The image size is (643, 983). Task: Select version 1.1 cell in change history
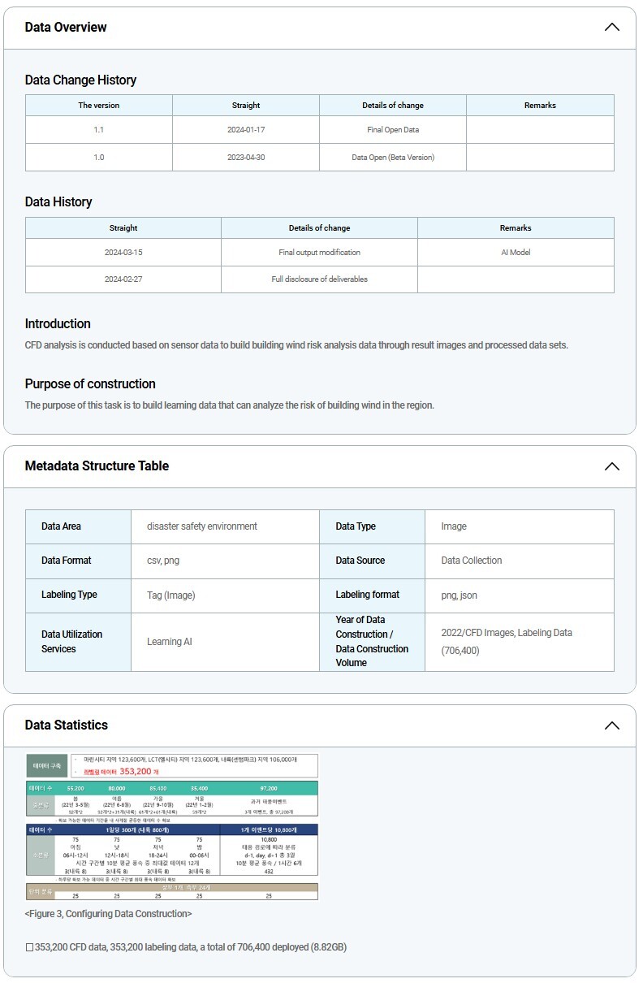tap(99, 130)
